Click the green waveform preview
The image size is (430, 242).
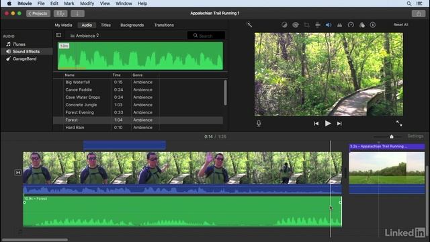point(140,56)
